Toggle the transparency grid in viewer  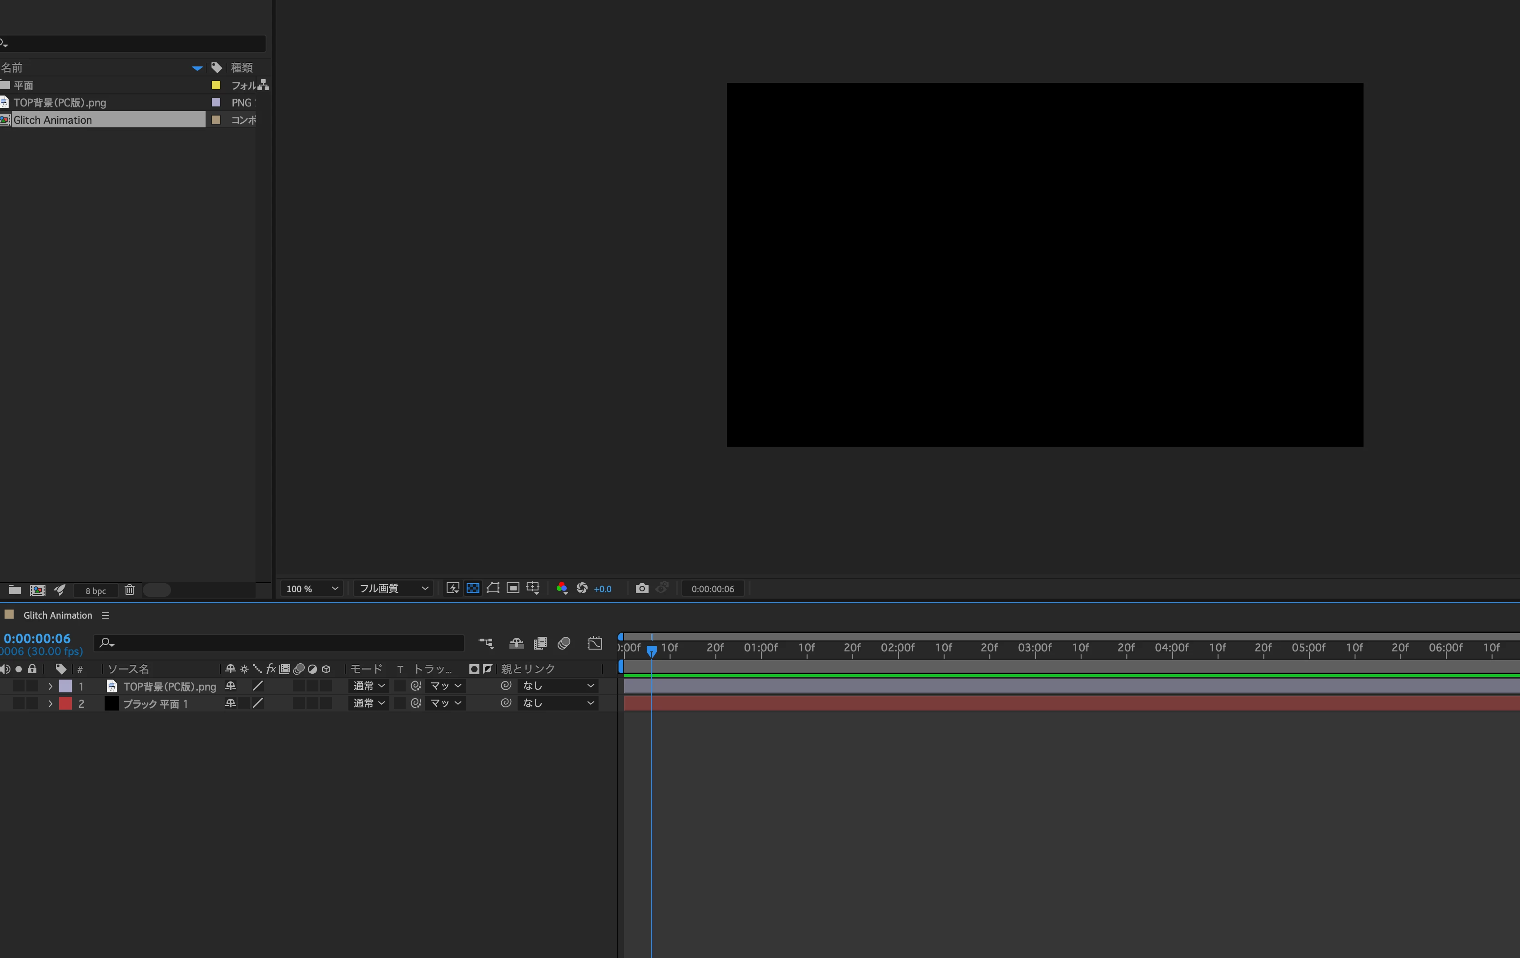473,589
